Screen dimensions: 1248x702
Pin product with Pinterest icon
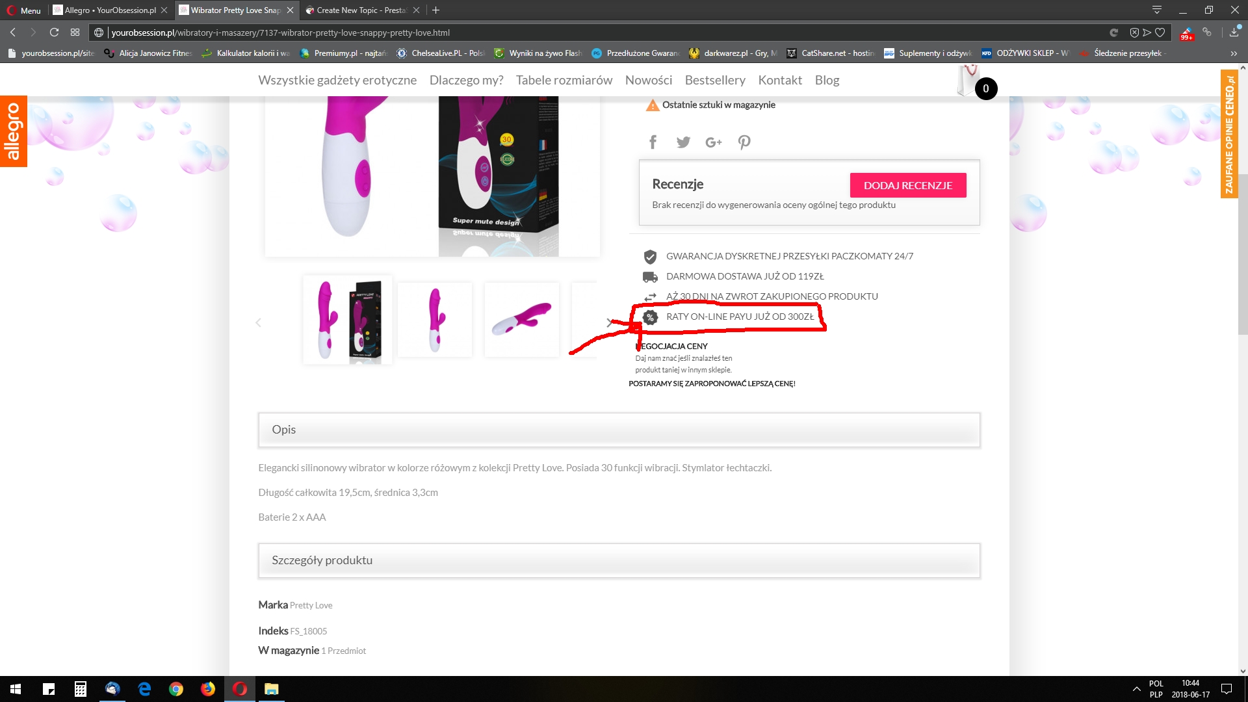(744, 142)
